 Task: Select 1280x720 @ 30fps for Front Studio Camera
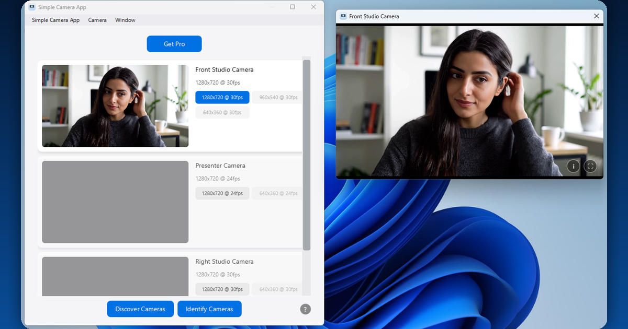click(x=222, y=98)
